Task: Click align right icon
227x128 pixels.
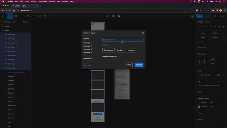Action: (x=207, y=27)
